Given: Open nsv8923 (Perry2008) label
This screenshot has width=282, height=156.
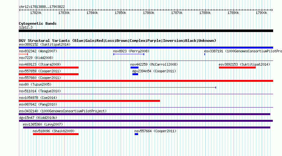Looking at the screenshot, I should (131, 51).
